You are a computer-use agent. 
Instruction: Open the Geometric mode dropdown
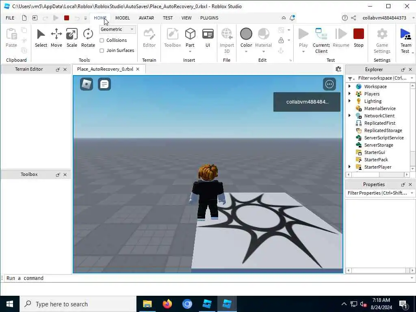pos(117,29)
